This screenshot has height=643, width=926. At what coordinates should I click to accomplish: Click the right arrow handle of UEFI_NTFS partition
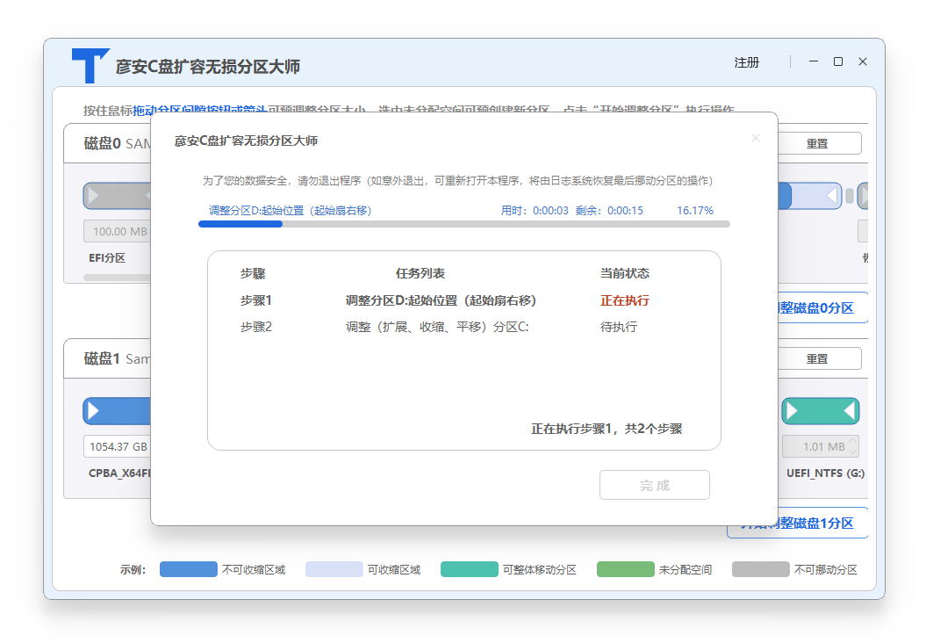click(x=850, y=411)
